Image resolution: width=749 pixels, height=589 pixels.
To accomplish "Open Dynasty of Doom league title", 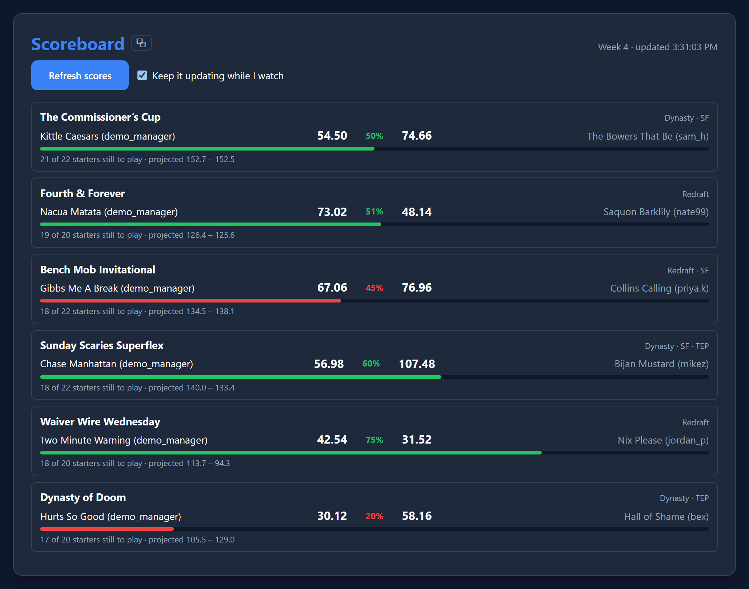I will [83, 497].
